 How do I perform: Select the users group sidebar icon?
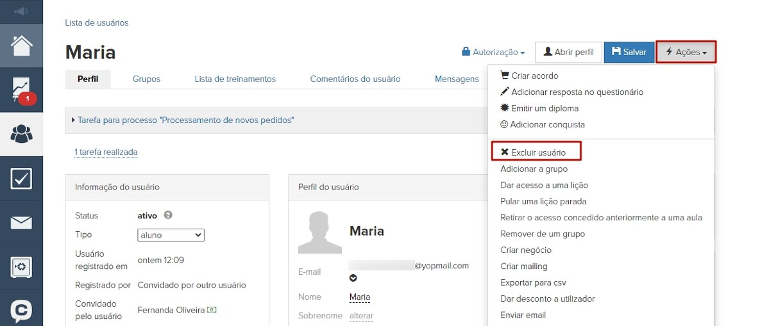[21, 134]
